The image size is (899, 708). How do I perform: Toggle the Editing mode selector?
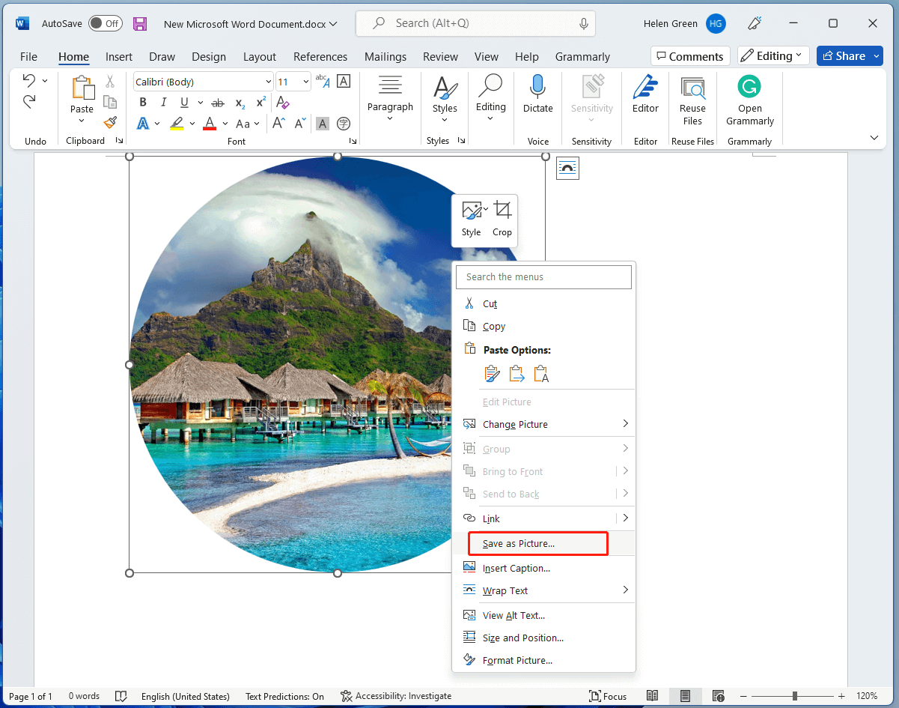click(772, 55)
